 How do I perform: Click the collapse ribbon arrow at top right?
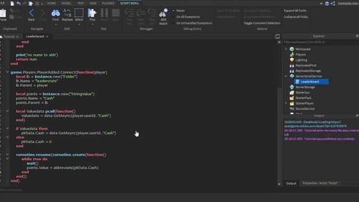321,3
